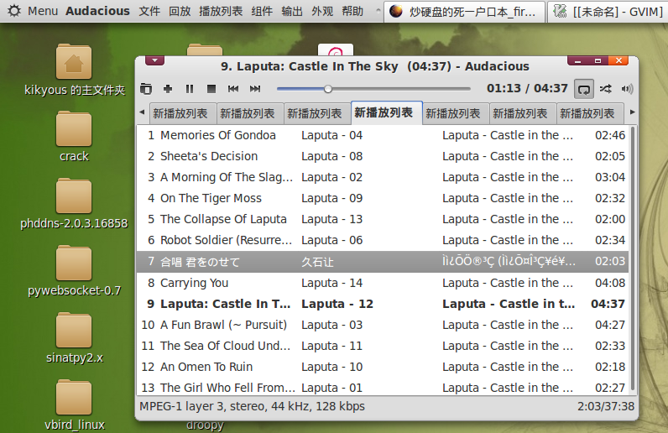Open the phddns-2.0.3.16858 desktop folder

pos(74,204)
